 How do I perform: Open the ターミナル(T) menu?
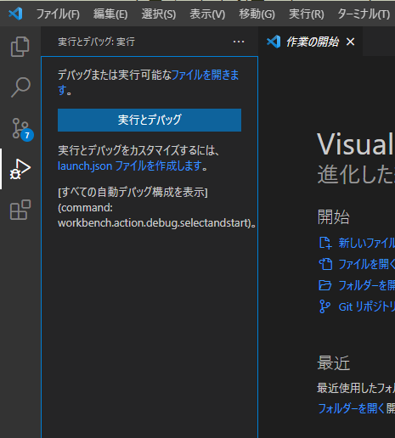(364, 14)
